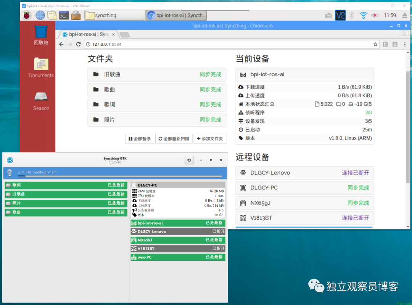This screenshot has height=305, width=412.
Task: Click the u extension icon in Chromium
Action: point(395,44)
